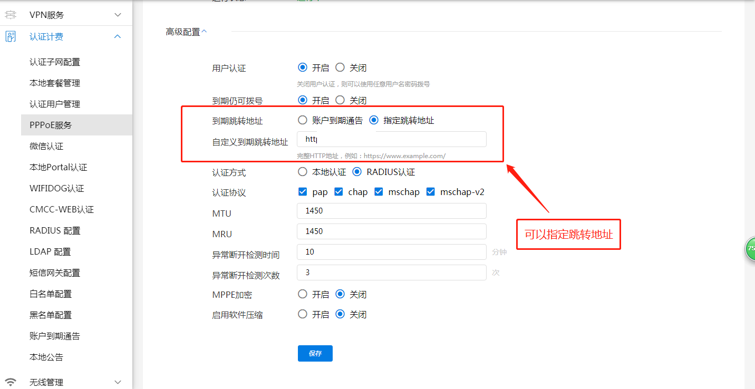Collapse the 认证计费 menu chevron

[118, 37]
